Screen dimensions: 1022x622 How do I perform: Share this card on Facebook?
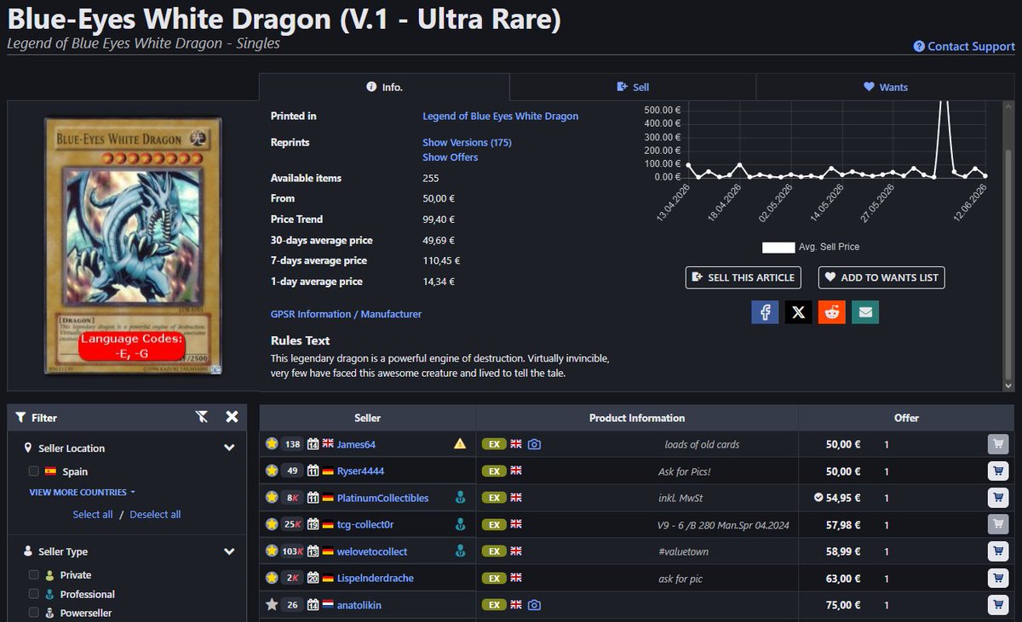pyautogui.click(x=765, y=312)
